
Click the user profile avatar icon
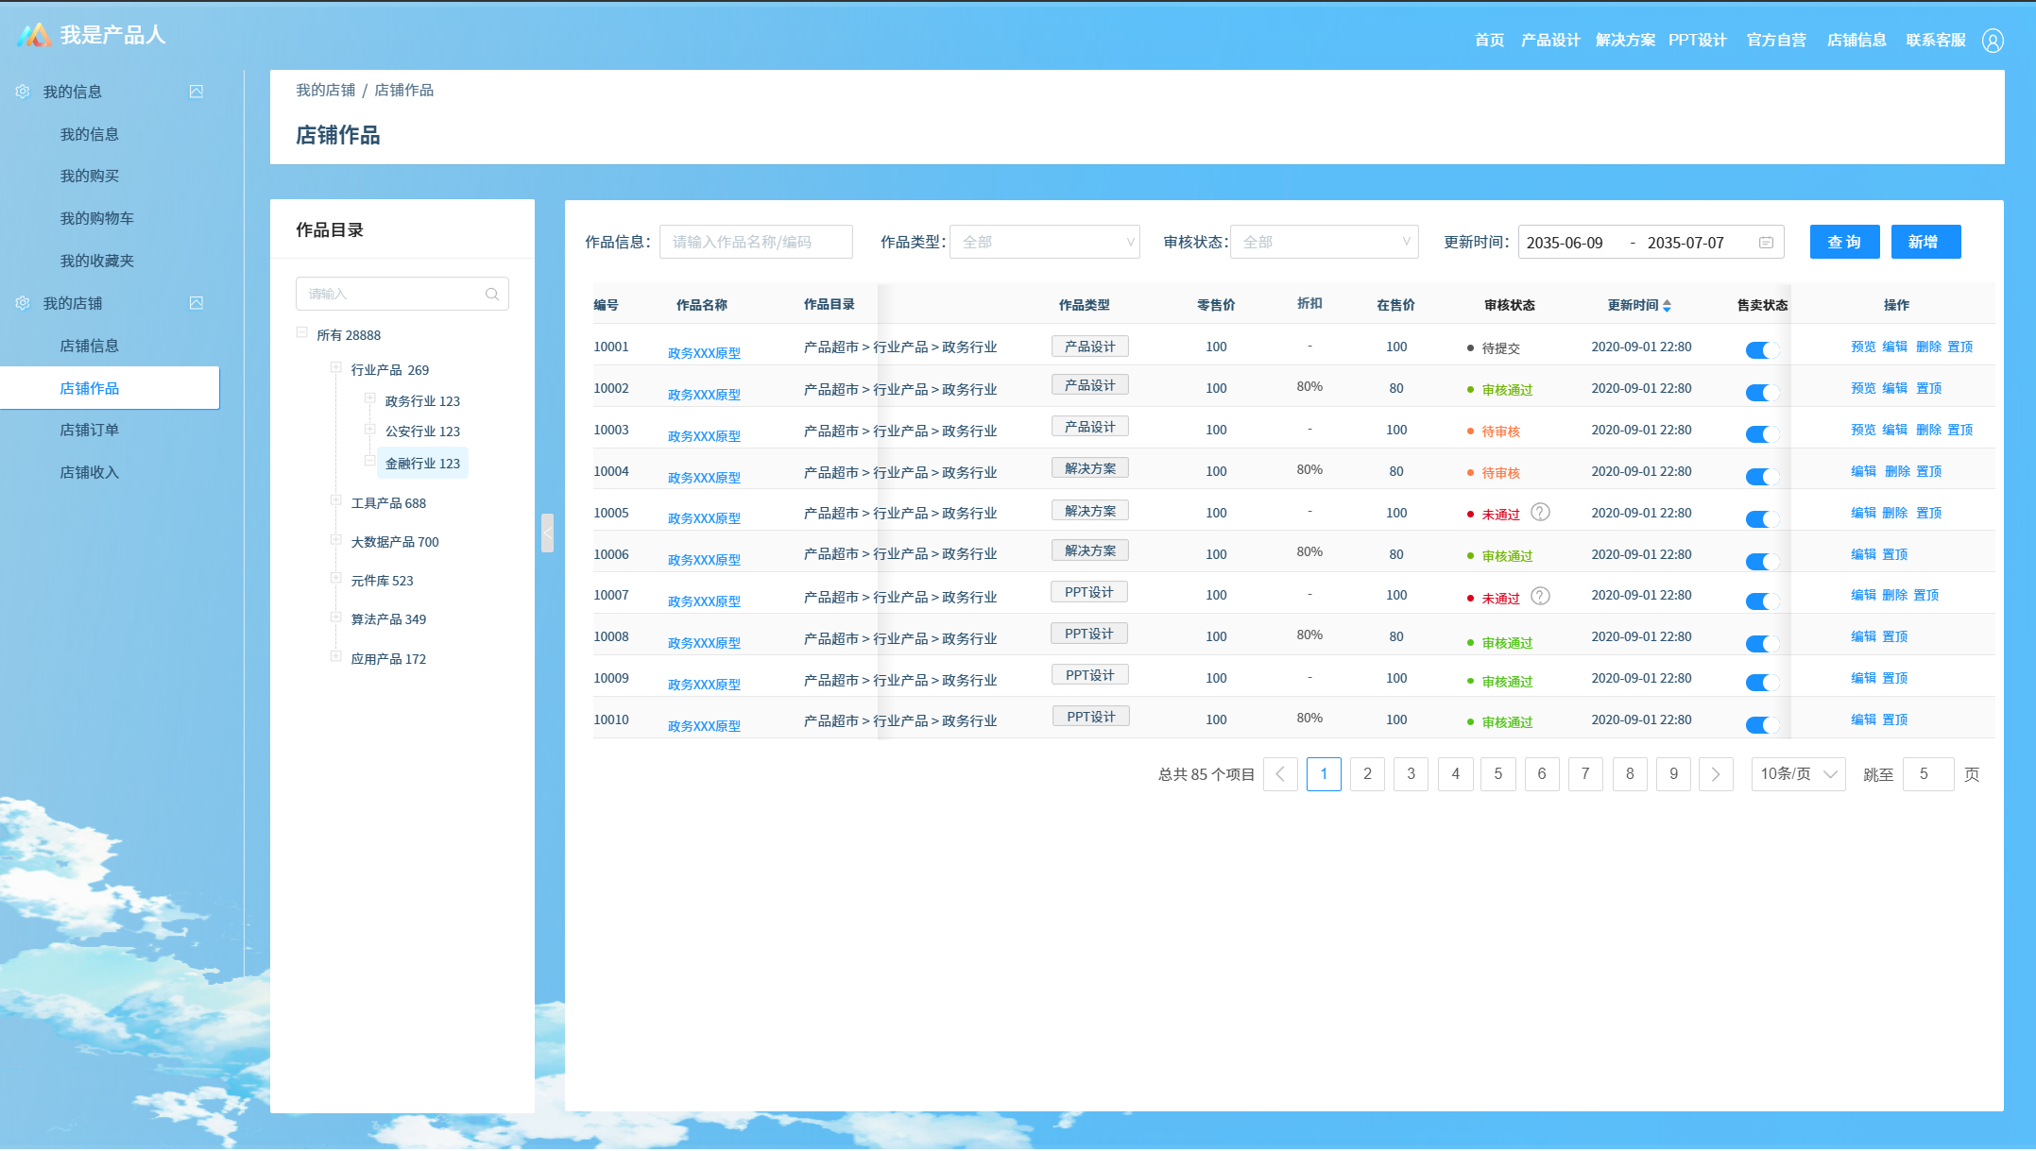[x=1993, y=41]
